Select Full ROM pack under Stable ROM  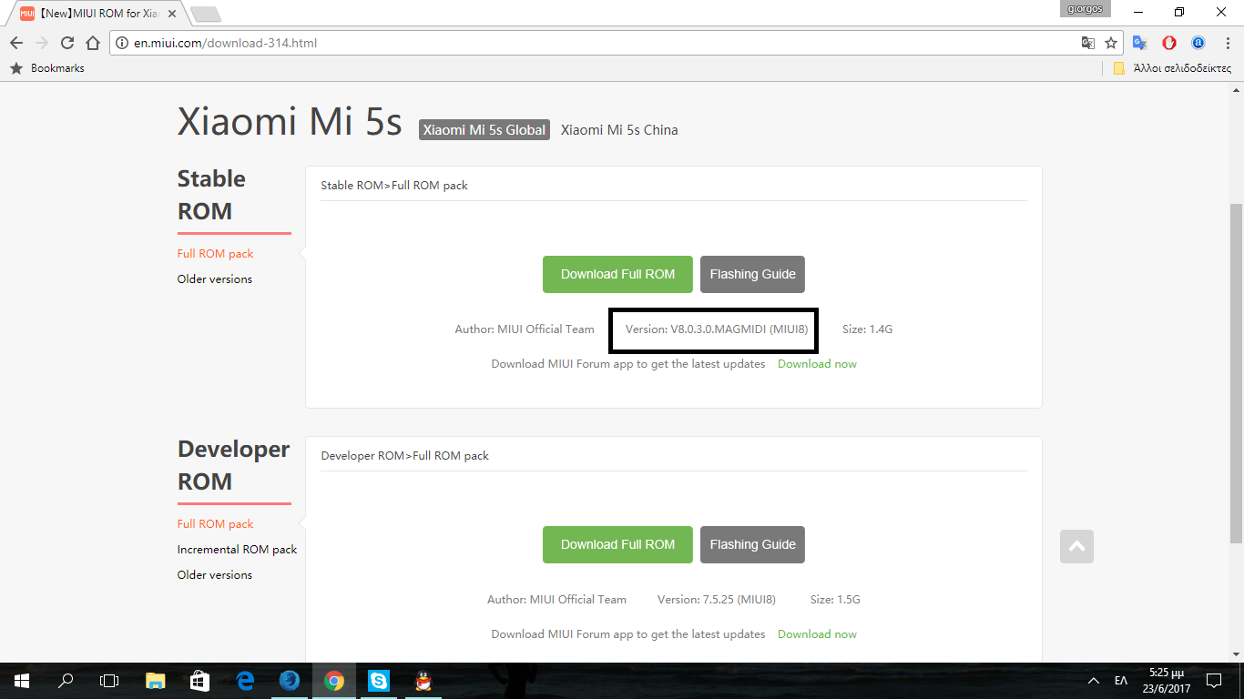215,254
